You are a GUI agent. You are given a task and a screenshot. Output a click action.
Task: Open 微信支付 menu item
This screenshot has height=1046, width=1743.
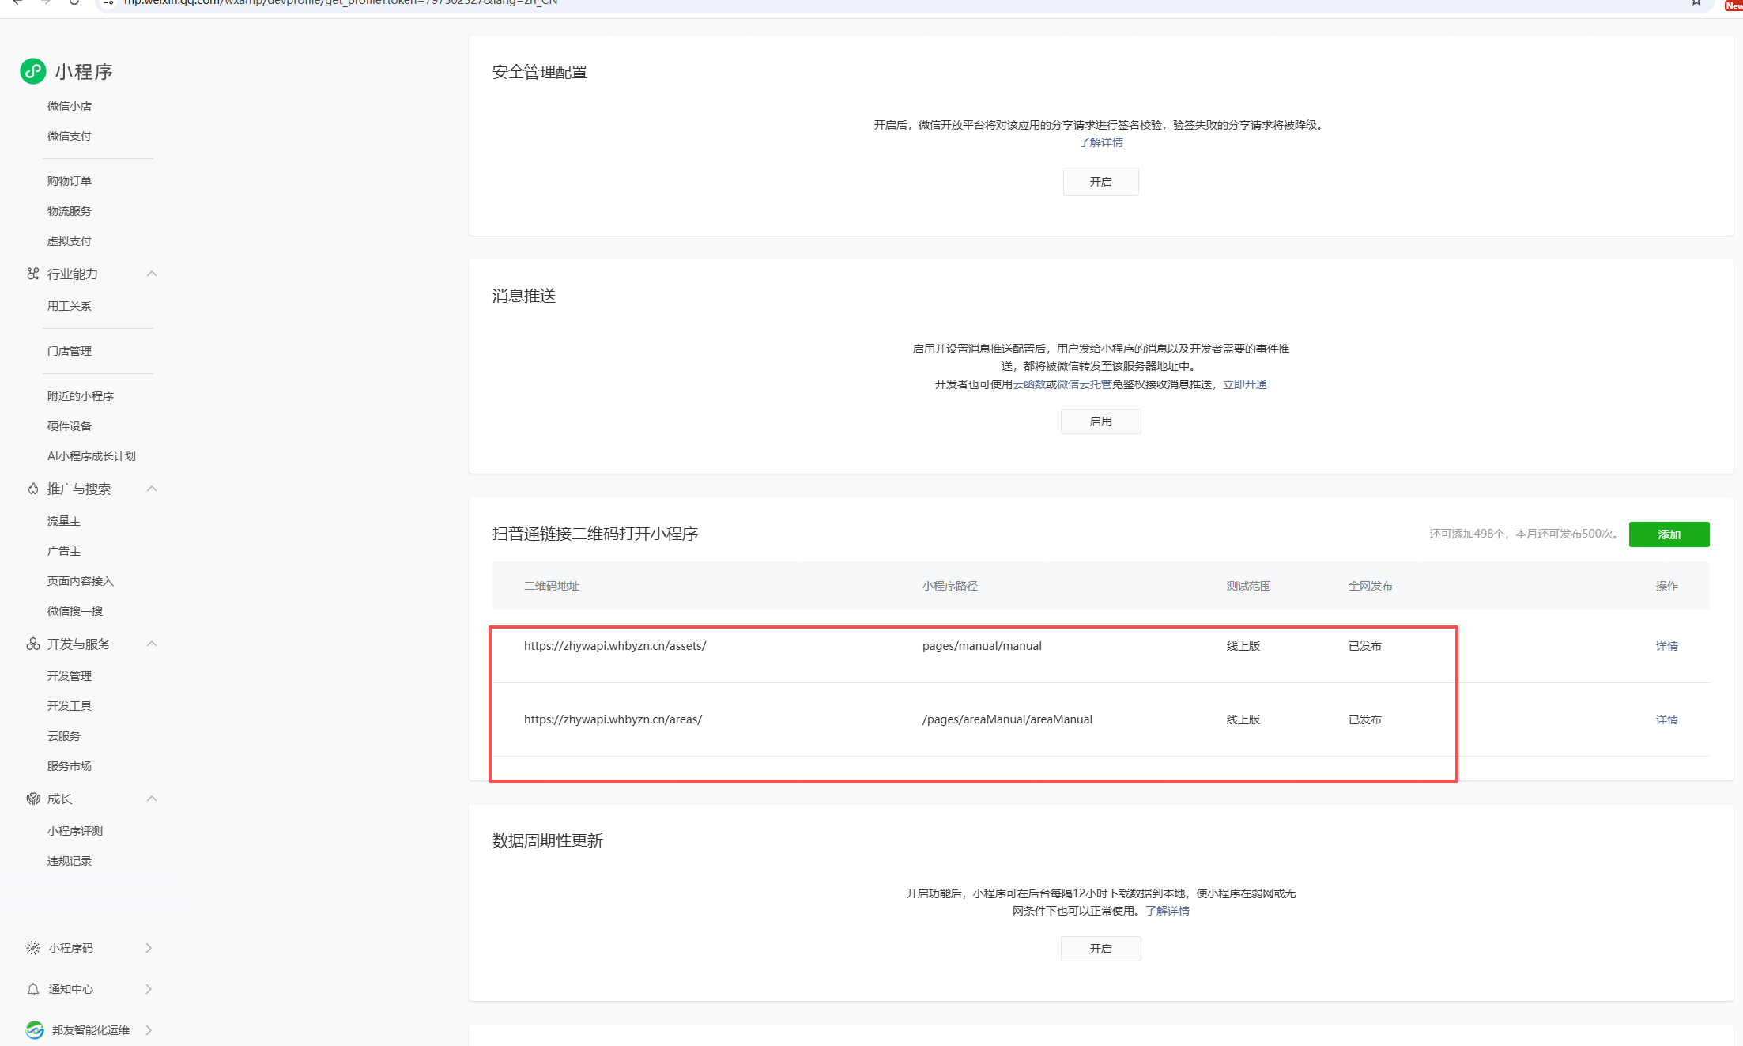tap(70, 136)
